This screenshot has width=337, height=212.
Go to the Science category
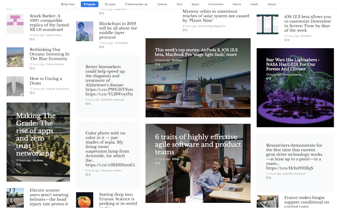[x=162, y=4]
